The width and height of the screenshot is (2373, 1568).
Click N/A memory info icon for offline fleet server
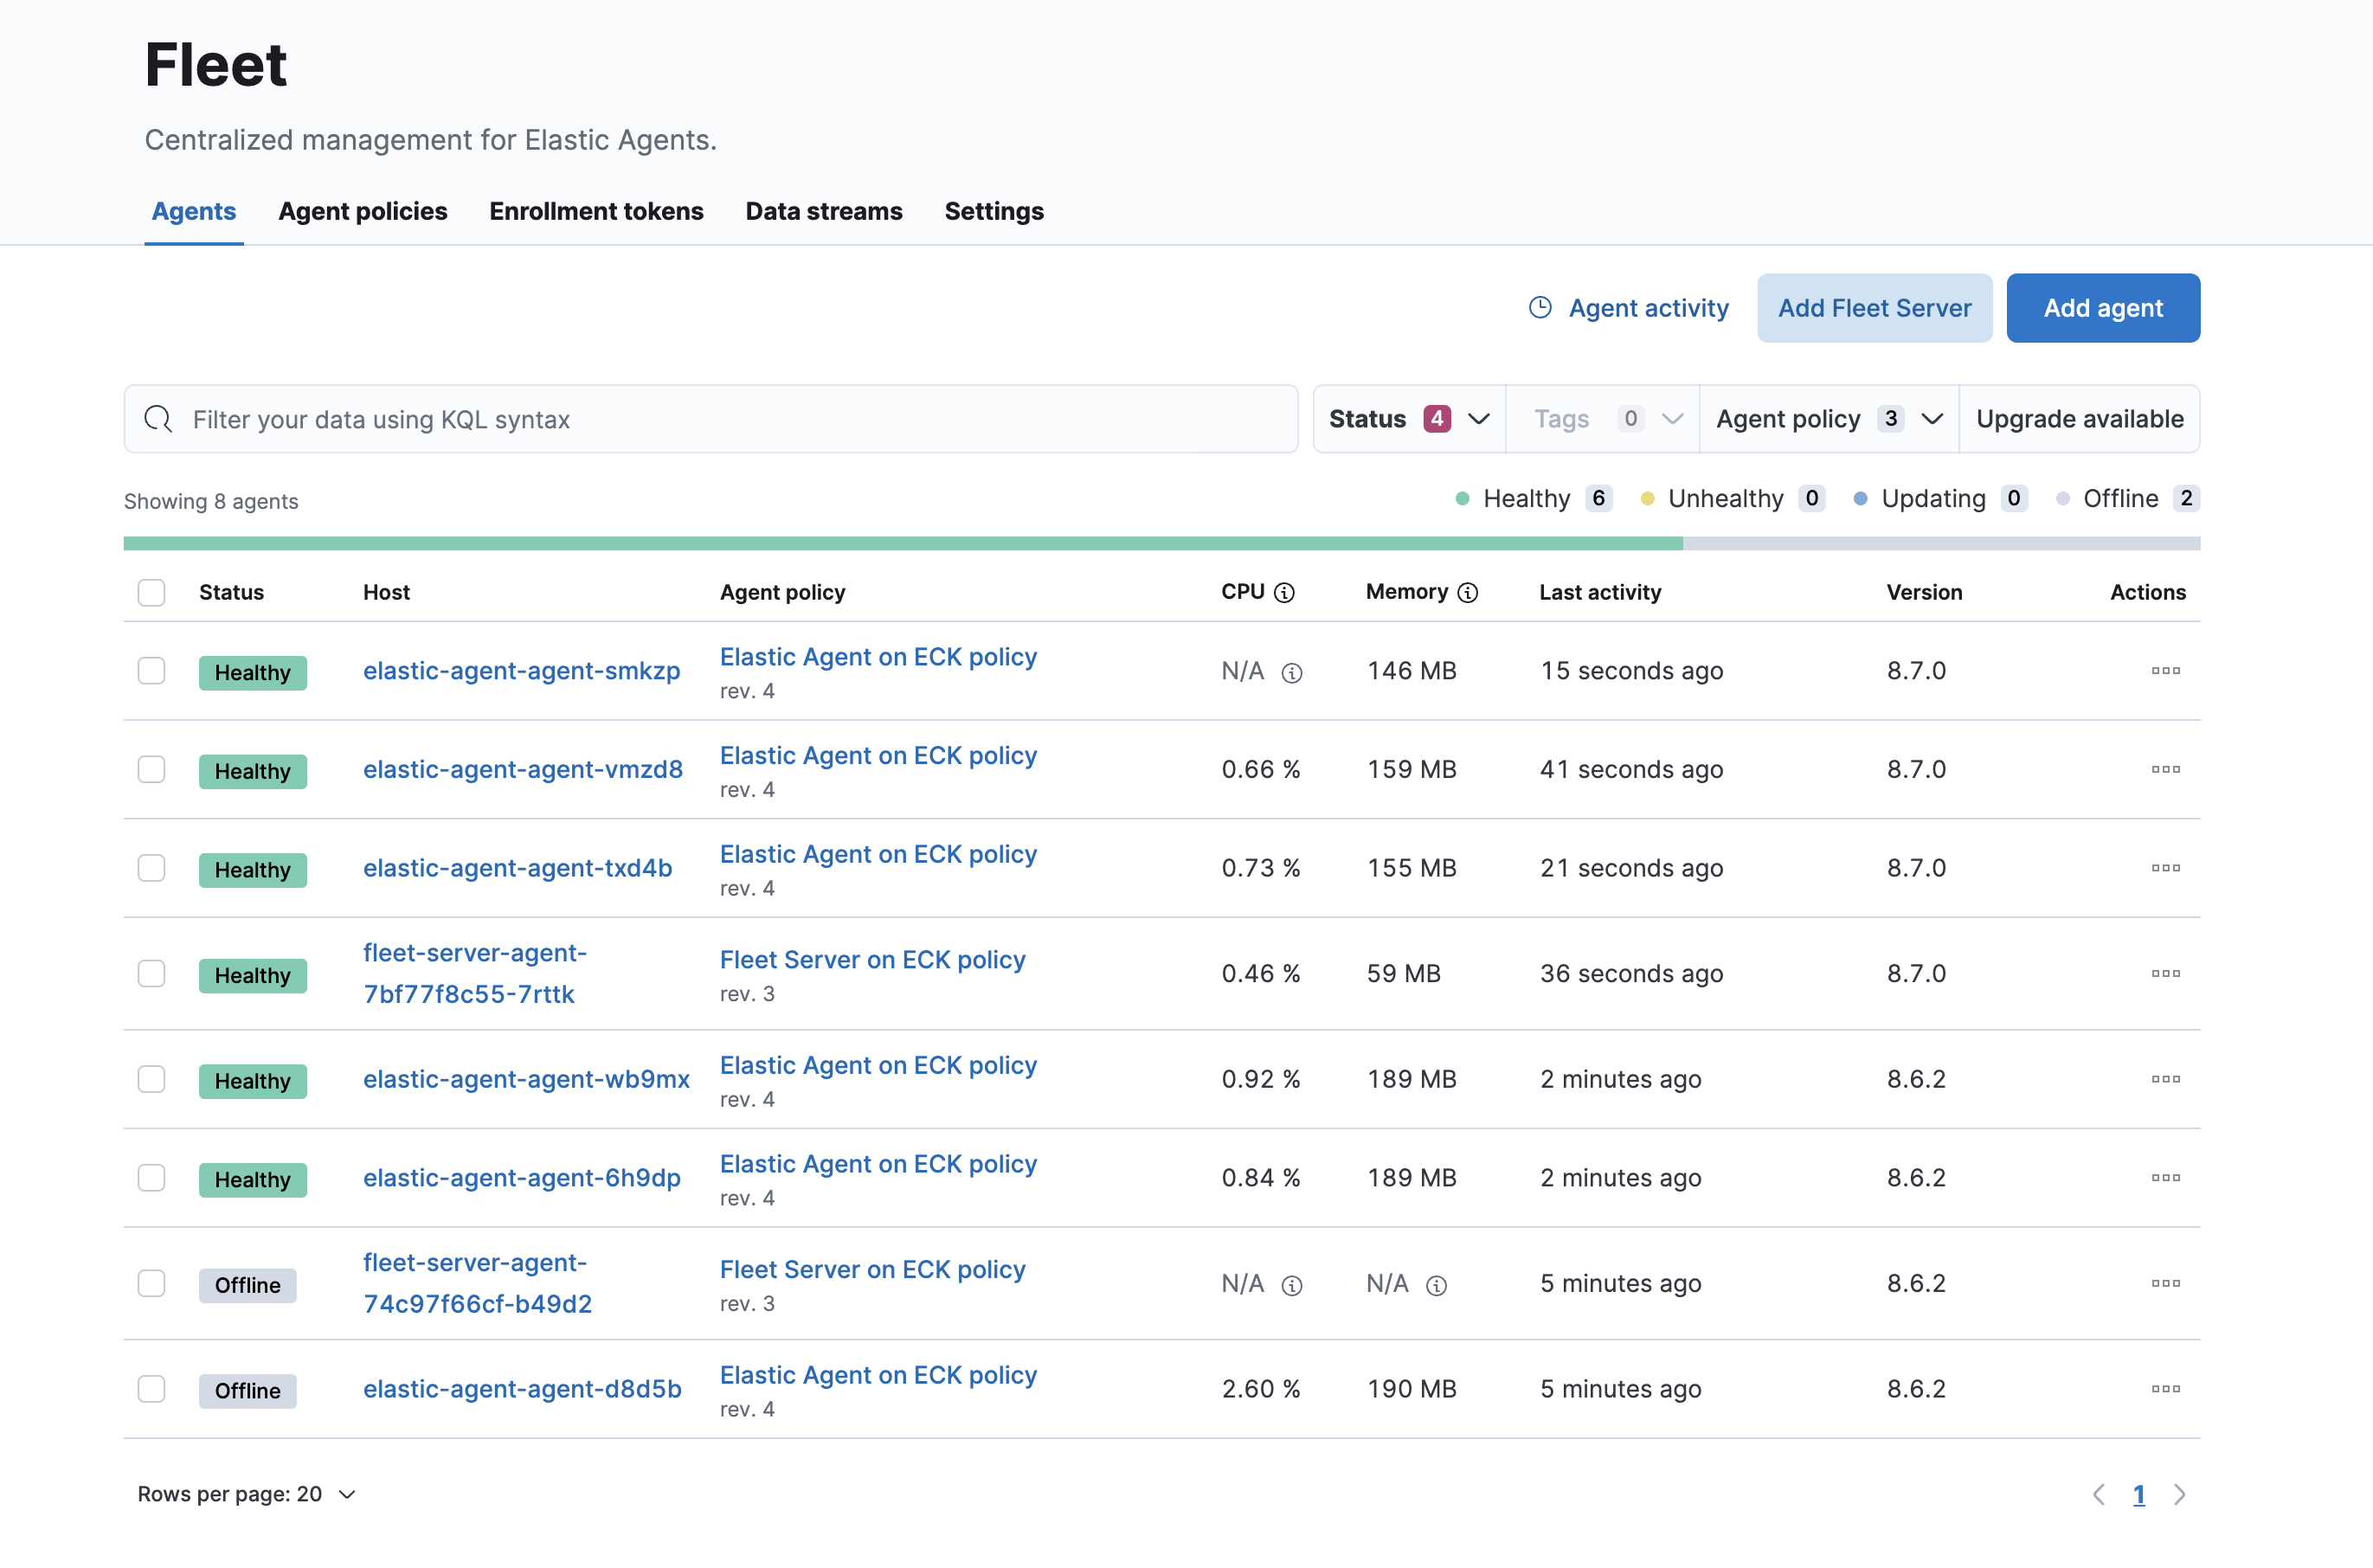(1436, 1286)
